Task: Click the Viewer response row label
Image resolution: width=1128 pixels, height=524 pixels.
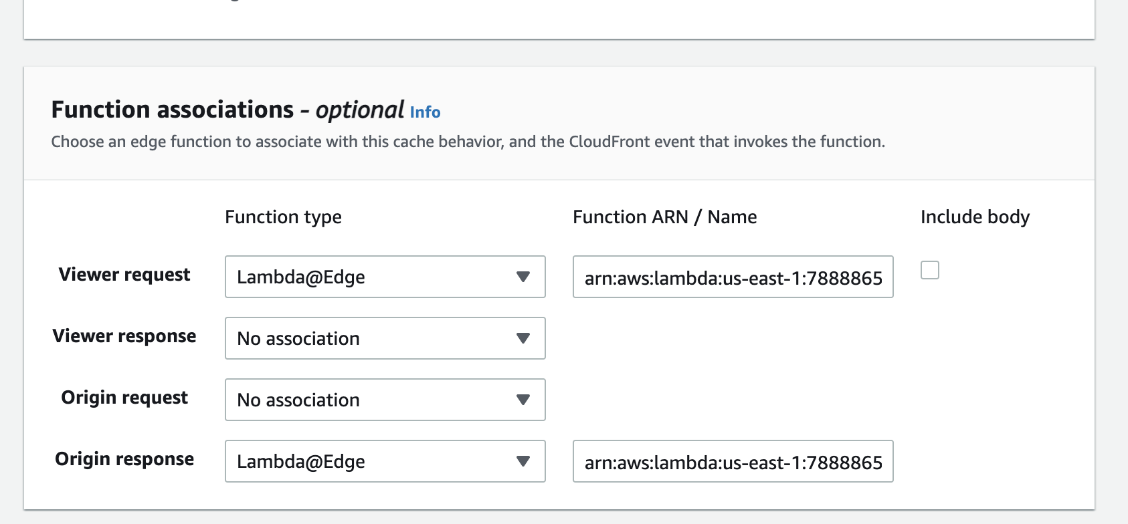Action: pyautogui.click(x=124, y=336)
